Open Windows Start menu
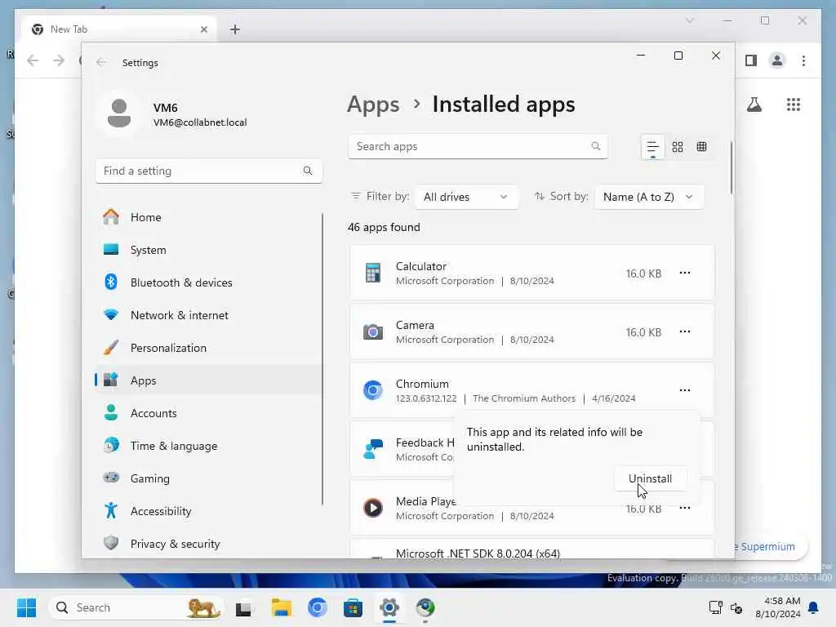836x627 pixels. pyautogui.click(x=26, y=607)
